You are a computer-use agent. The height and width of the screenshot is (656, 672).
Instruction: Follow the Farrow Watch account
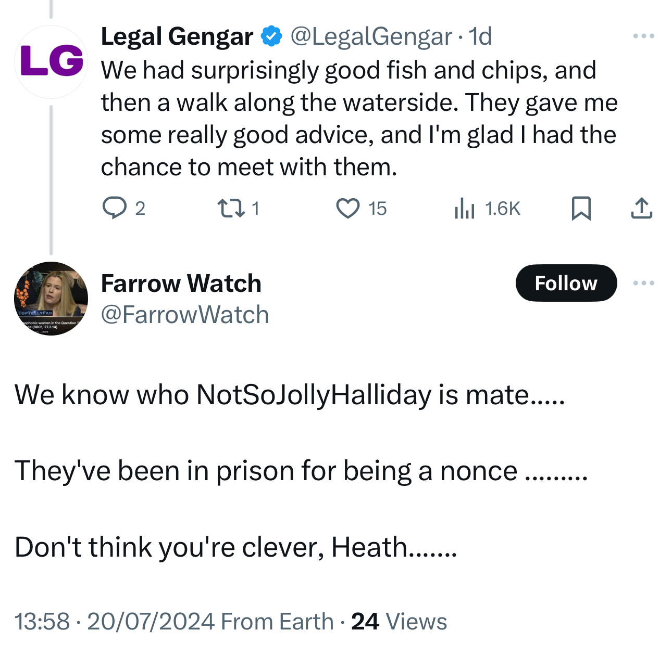566,283
